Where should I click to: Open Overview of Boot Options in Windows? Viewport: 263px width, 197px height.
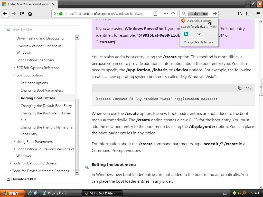pos(39,49)
